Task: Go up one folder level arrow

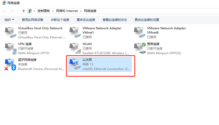Action: pos(24,11)
